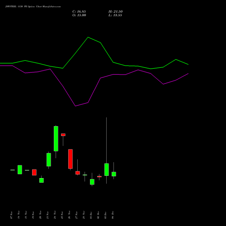
Task: Select the red candle for 19 Nov
Action: 34,172
